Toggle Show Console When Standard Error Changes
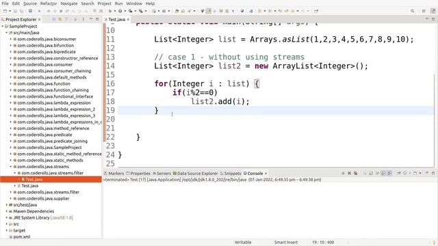 [x=389, y=173]
